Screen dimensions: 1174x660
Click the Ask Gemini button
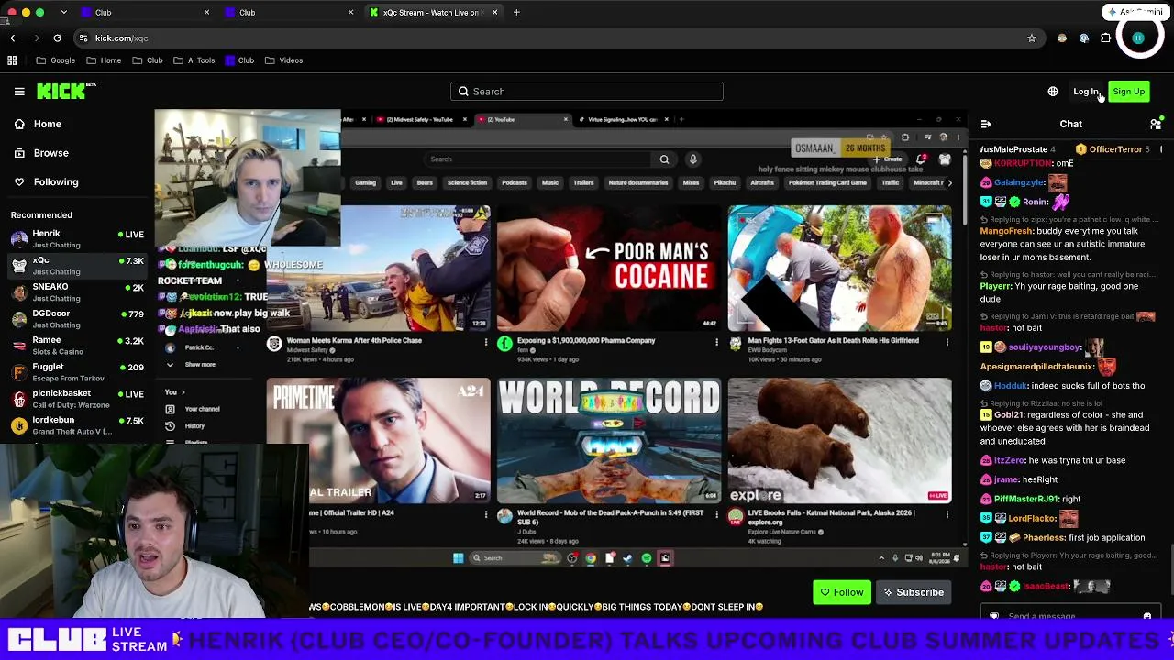(x=1135, y=12)
